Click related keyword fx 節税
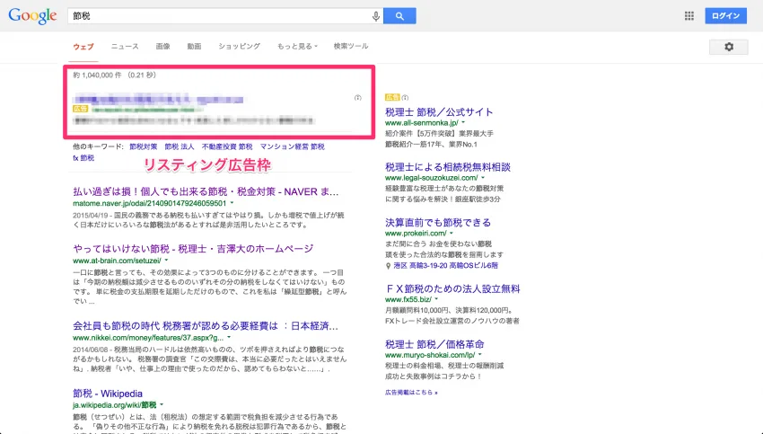 tap(83, 158)
